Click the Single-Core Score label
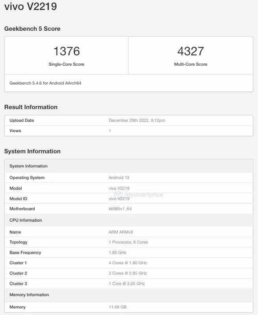The image size is (258, 315). click(x=67, y=64)
